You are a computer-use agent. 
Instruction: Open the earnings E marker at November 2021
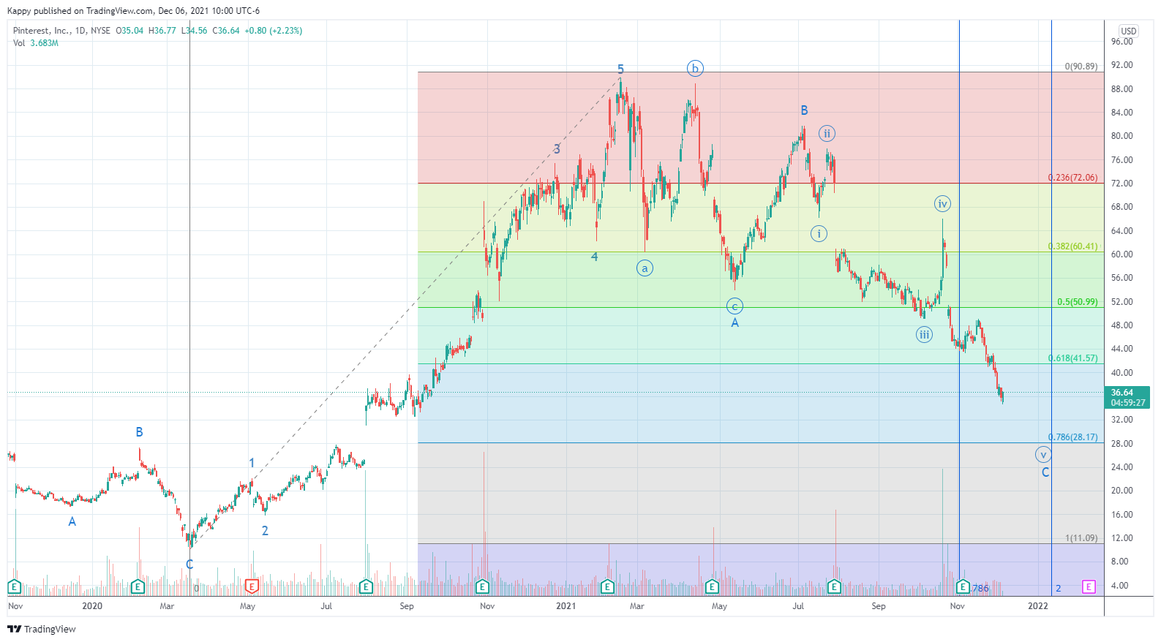point(963,586)
